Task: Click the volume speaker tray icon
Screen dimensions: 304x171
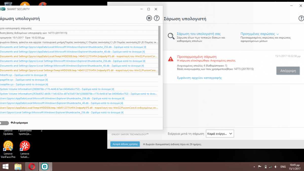Action: 275,167
